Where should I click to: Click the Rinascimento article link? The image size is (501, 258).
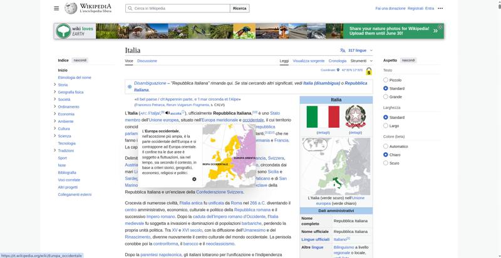[x=137, y=237]
